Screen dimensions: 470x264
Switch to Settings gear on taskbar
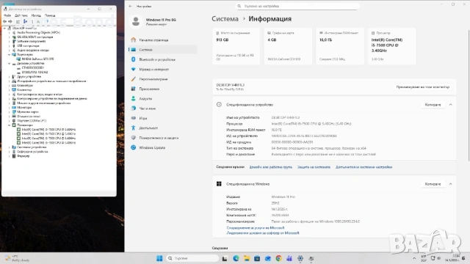[300, 258]
